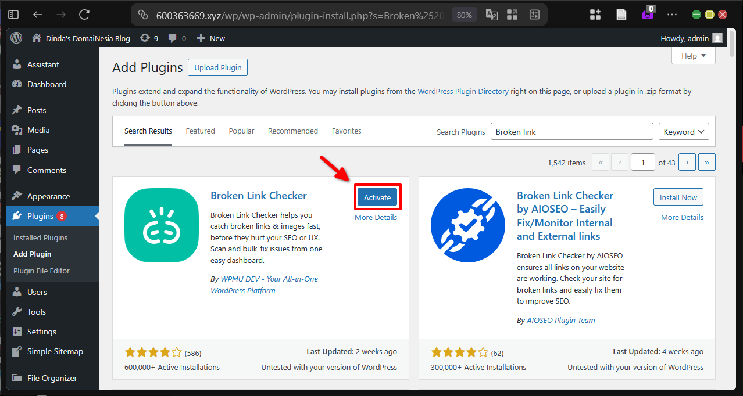Click the plugin search input field
The height and width of the screenshot is (396, 743).
[x=571, y=131]
